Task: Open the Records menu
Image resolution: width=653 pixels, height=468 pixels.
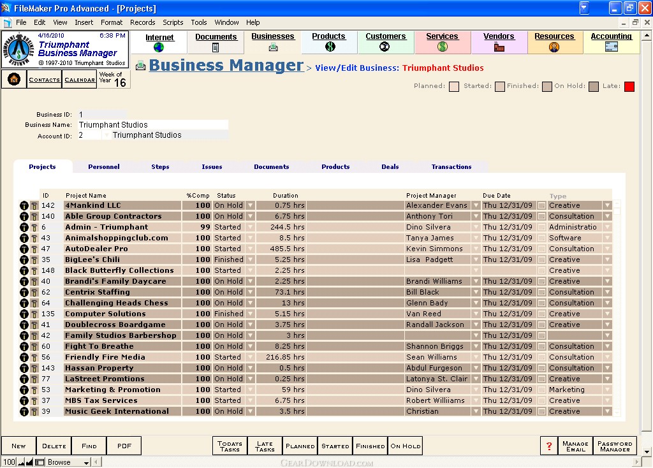Action: click(142, 22)
